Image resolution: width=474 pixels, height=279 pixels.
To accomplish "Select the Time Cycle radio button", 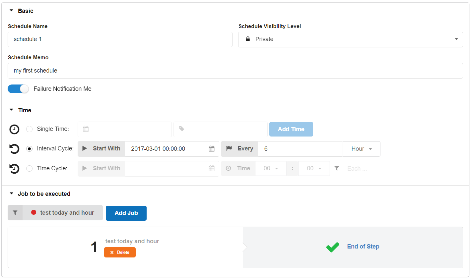I will [x=29, y=168].
